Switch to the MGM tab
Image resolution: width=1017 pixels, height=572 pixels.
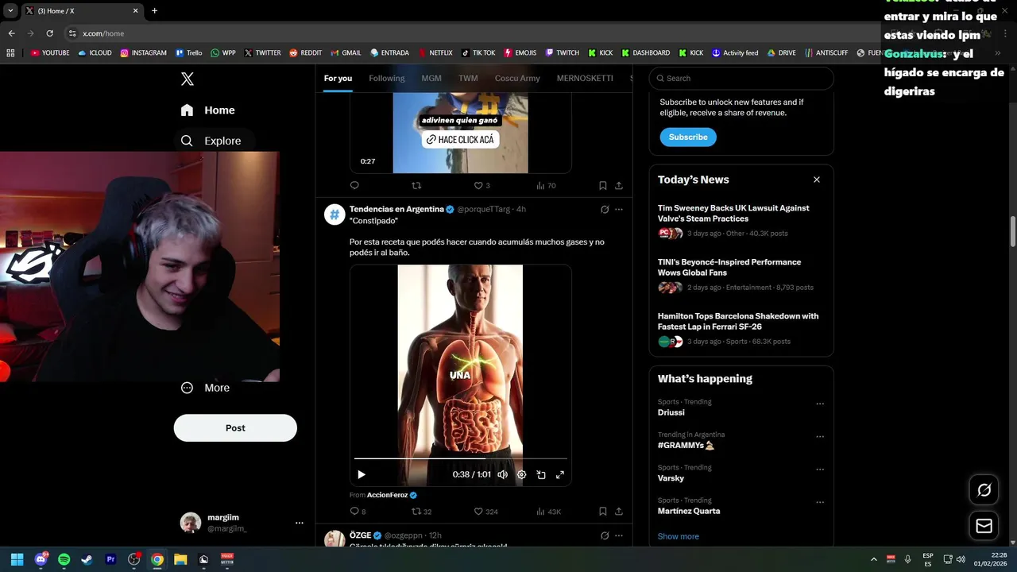point(431,78)
